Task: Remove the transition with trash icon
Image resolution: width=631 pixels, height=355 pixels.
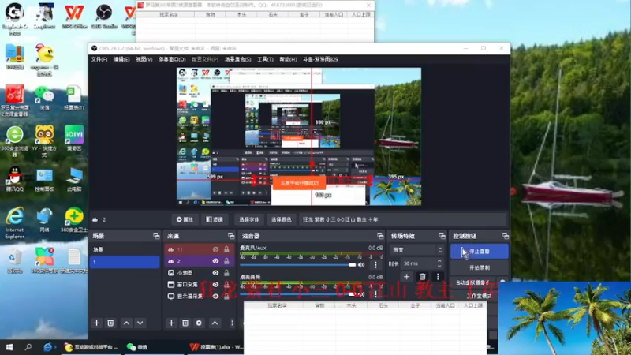Action: [x=422, y=277]
